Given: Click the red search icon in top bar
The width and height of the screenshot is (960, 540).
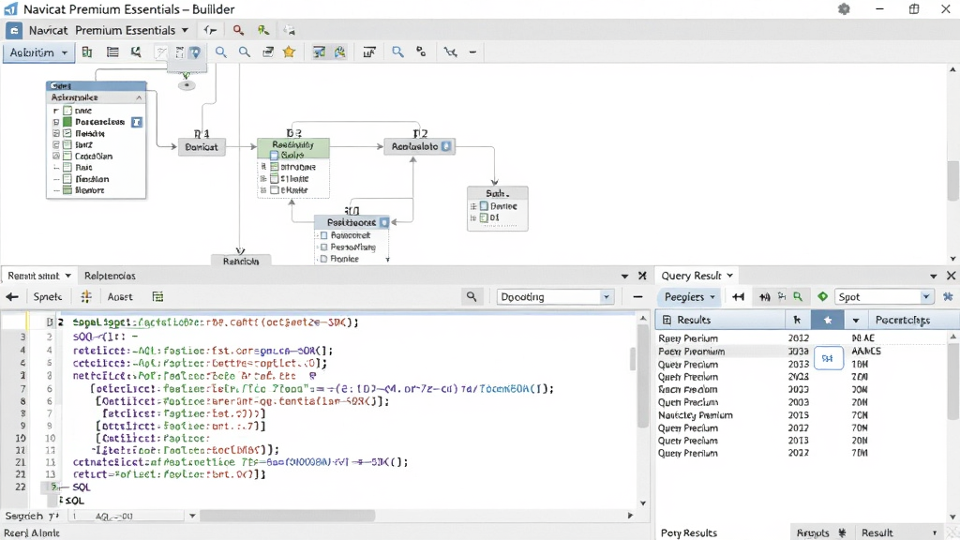Looking at the screenshot, I should [238, 30].
